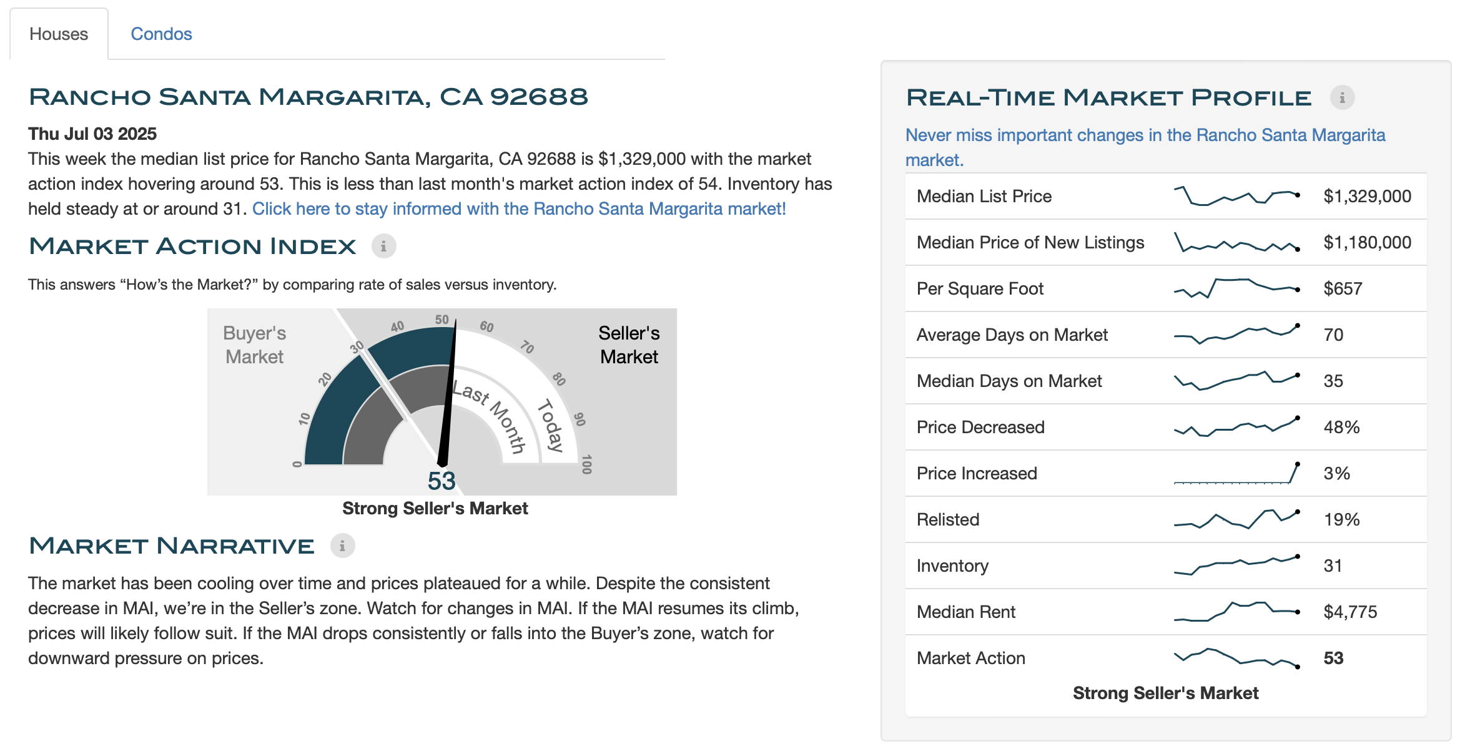The image size is (1460, 749).
Task: Click the Median Days on Market sparkline
Action: pyautogui.click(x=1236, y=381)
